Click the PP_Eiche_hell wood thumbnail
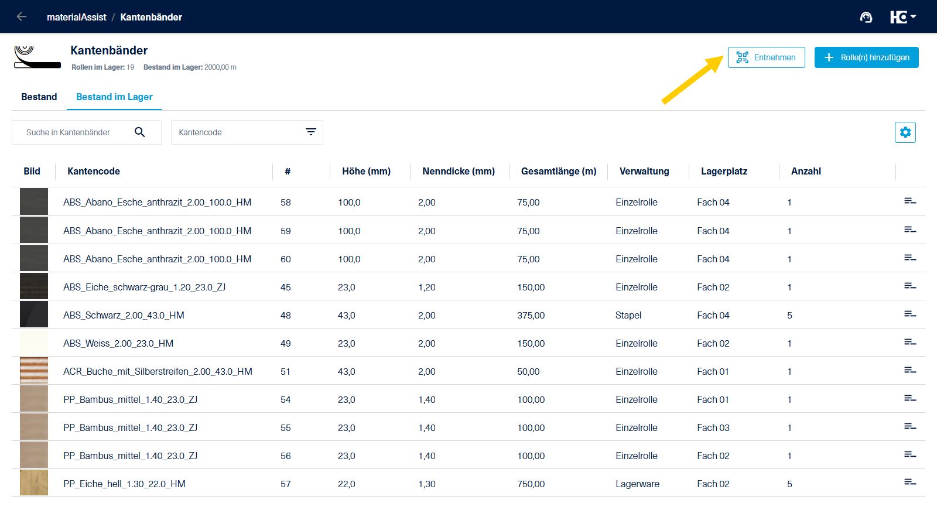The height and width of the screenshot is (527, 937). coord(34,483)
